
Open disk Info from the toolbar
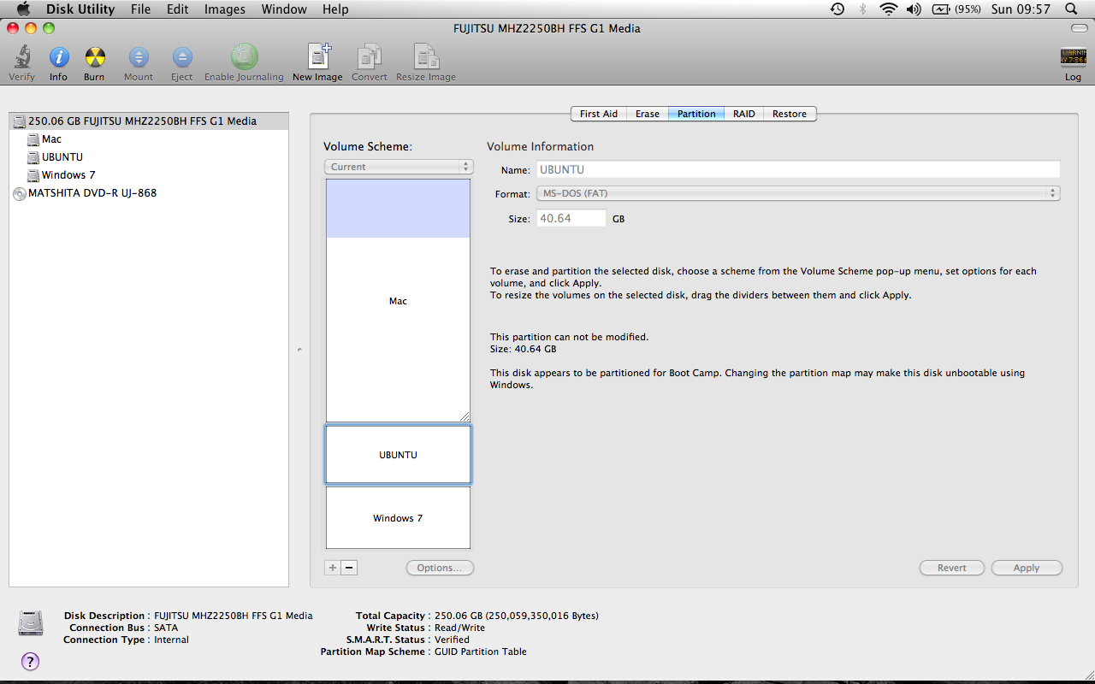coord(58,58)
